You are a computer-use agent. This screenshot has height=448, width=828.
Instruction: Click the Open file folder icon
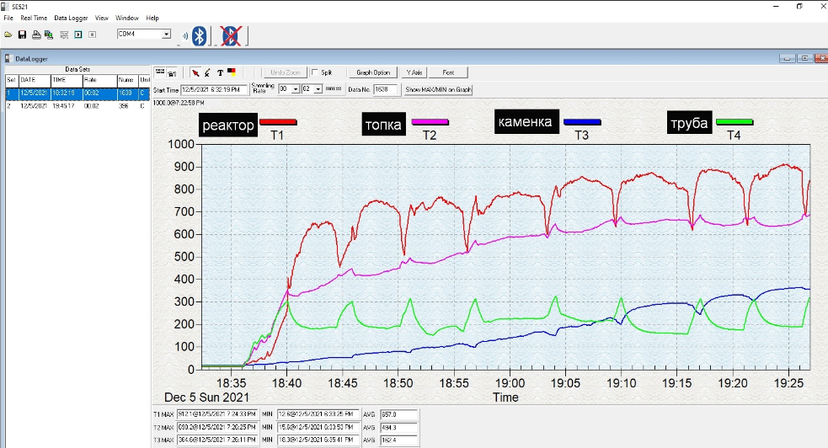(x=8, y=35)
